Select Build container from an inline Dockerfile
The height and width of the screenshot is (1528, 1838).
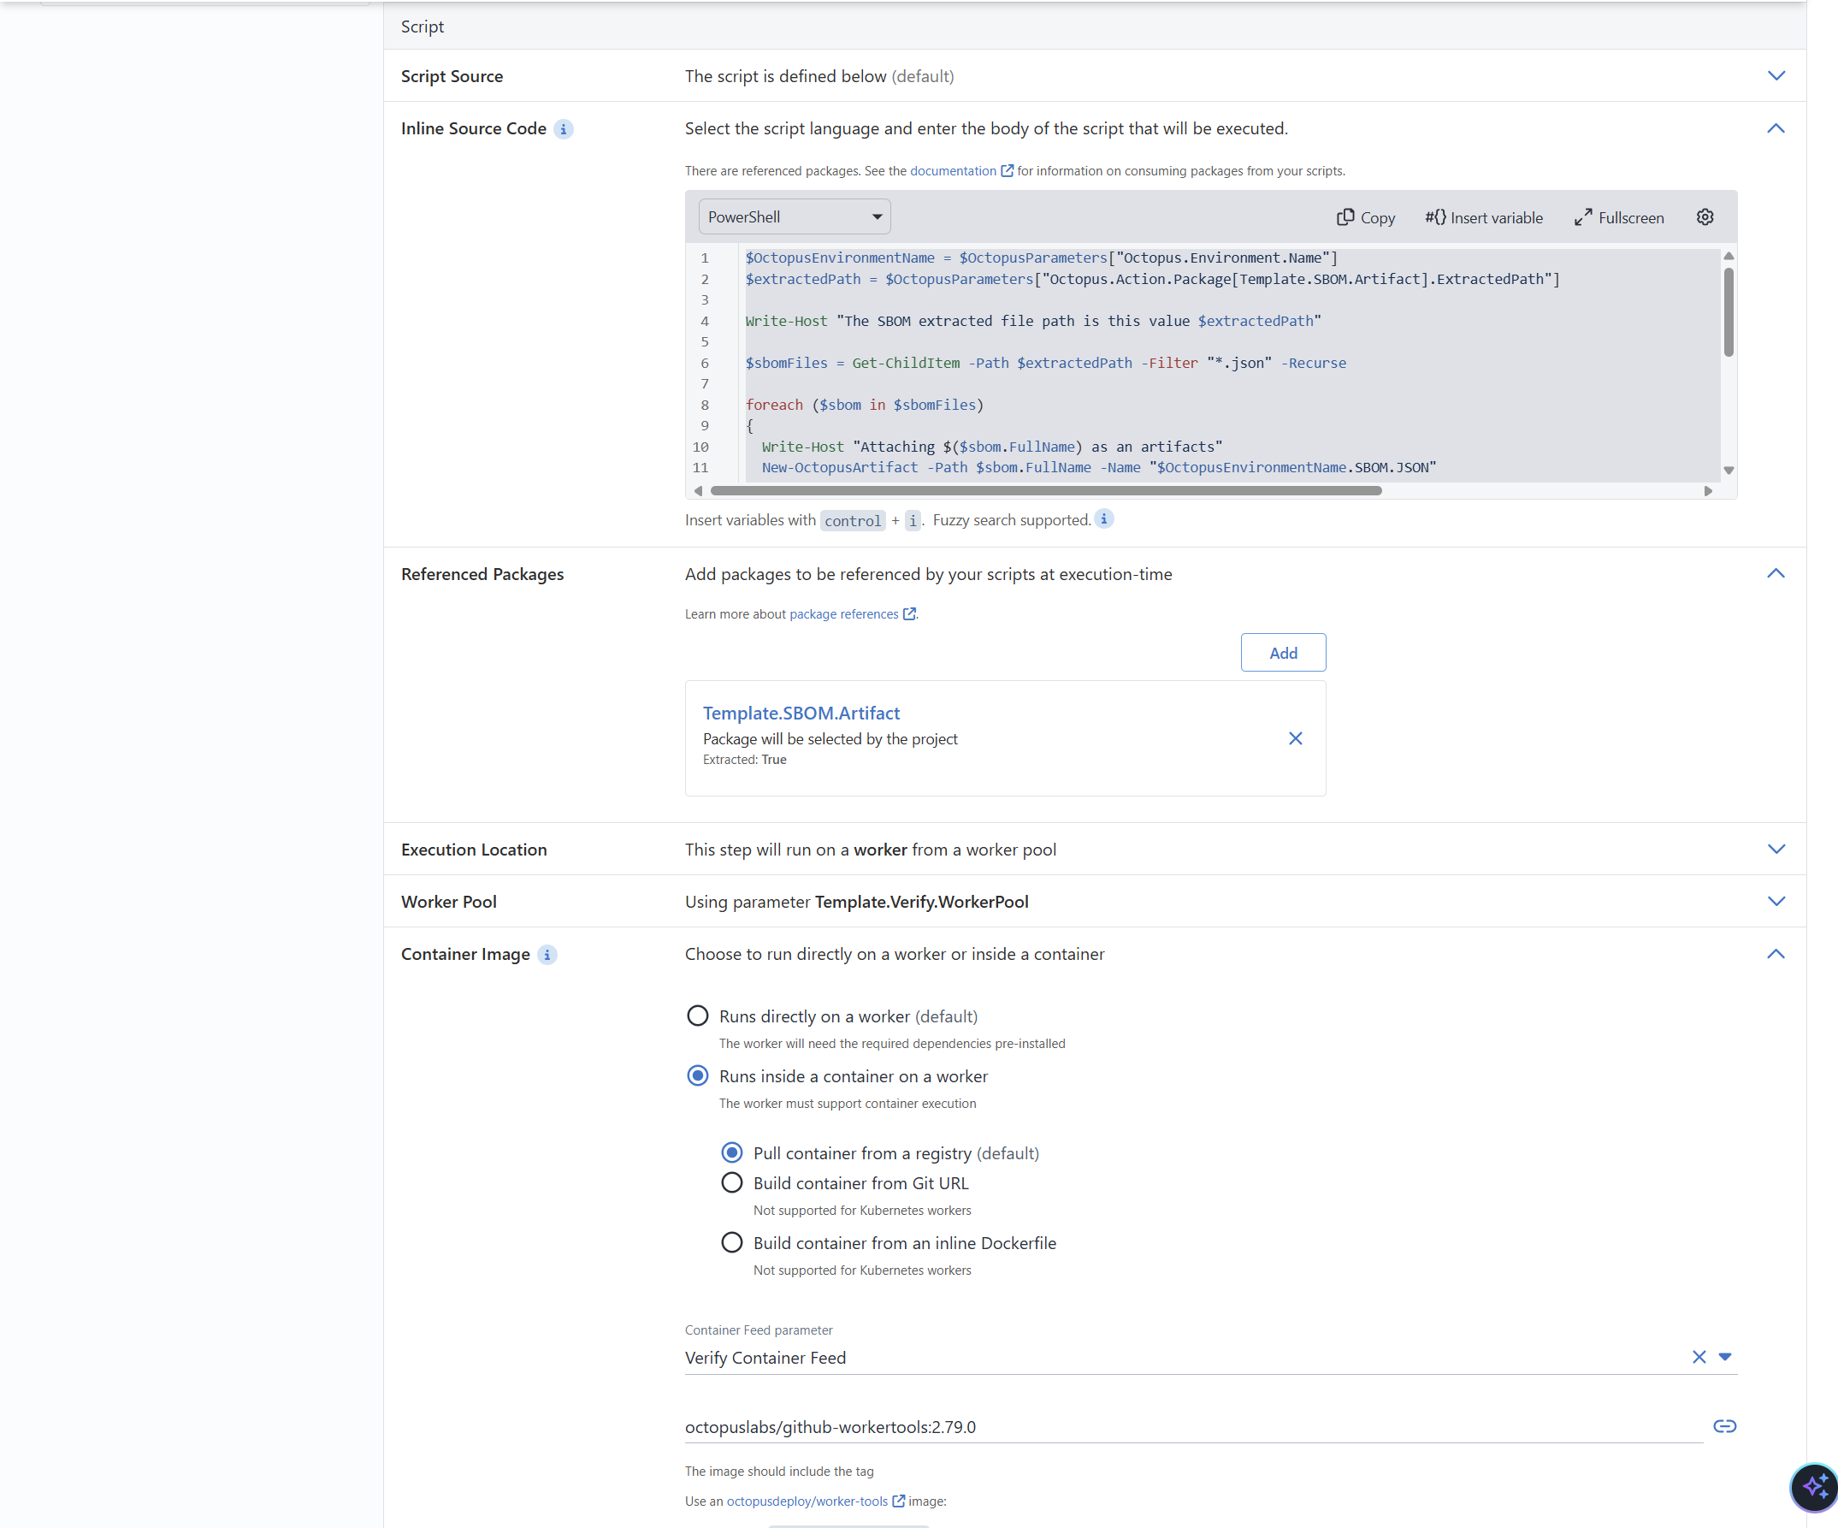pyautogui.click(x=732, y=1241)
